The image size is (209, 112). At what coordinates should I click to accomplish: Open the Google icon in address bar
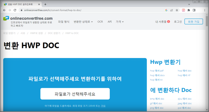(166, 10)
